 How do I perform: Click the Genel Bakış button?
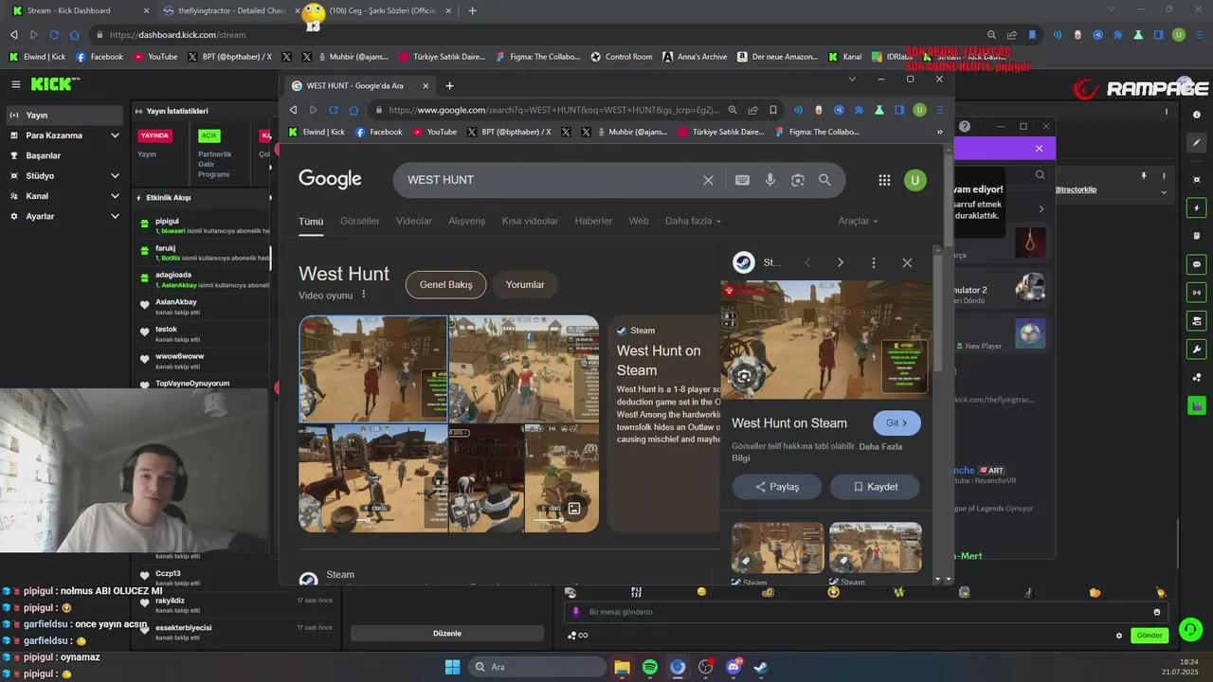tap(445, 284)
